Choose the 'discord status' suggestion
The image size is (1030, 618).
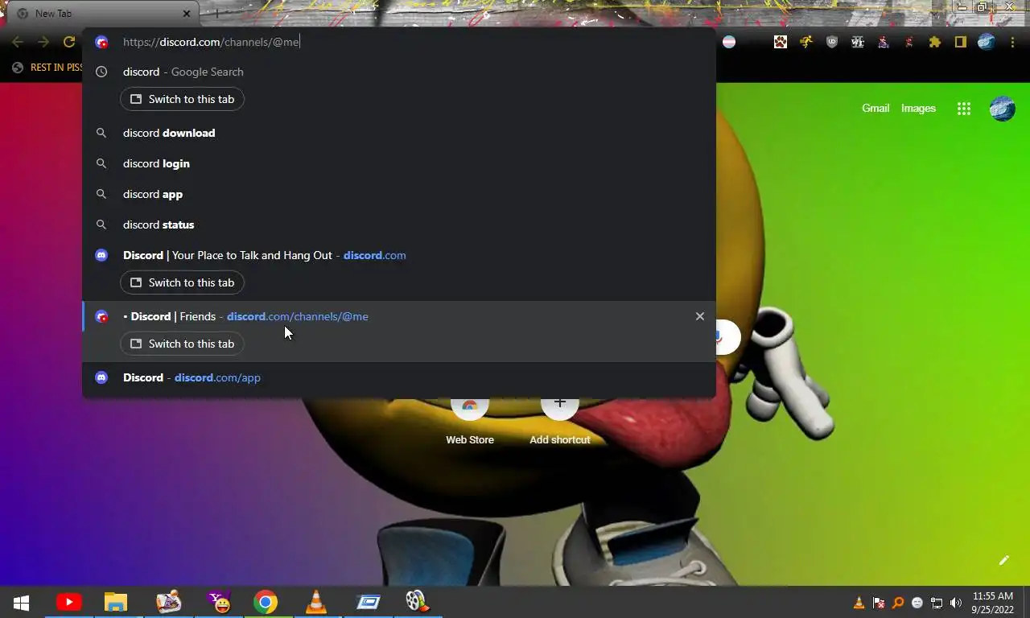(x=399, y=225)
